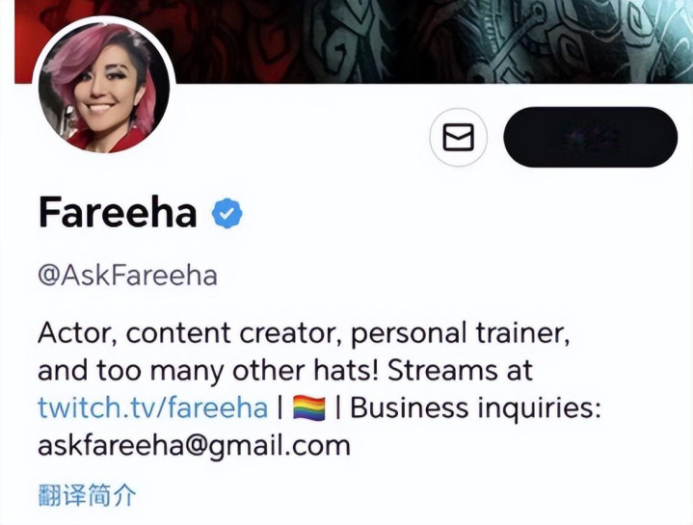Viewport: 693px width, 525px height.
Task: Click the rainbow flag emoji in bio
Action: 309,408
